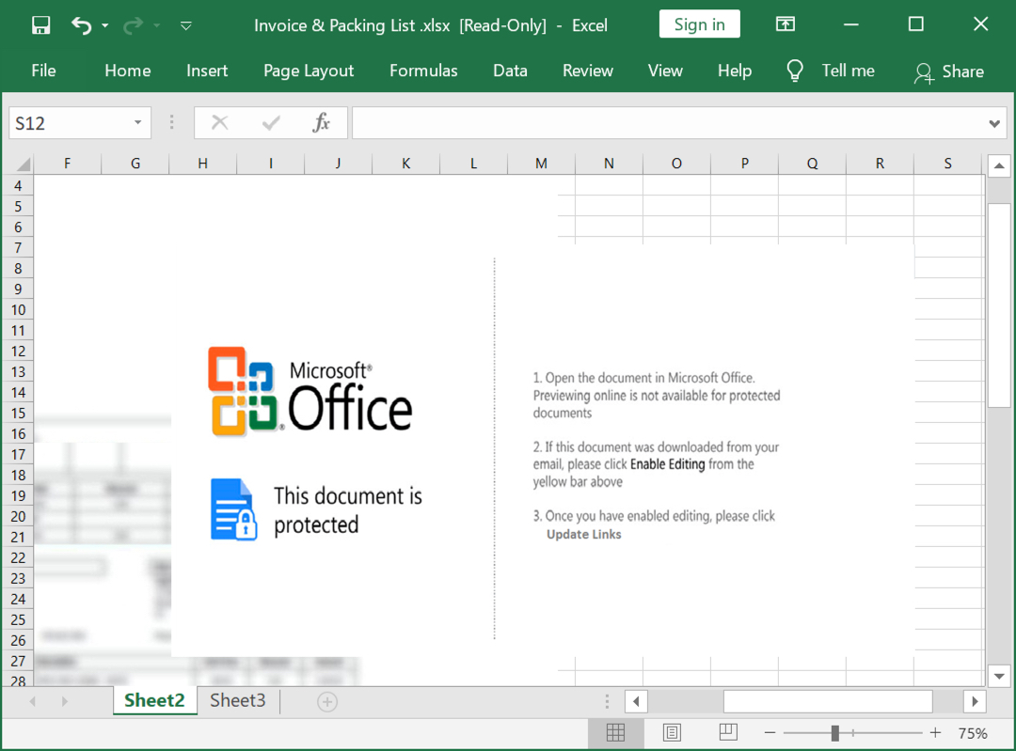The height and width of the screenshot is (751, 1016).
Task: Select row 20 header
Action: [x=18, y=517]
